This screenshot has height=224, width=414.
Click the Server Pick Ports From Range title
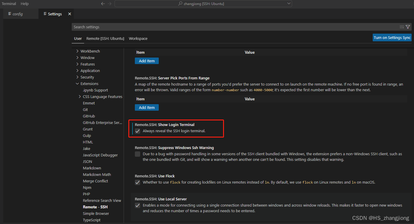coord(172,78)
